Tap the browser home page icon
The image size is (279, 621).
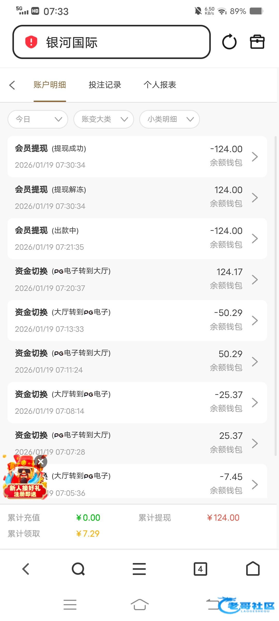(253, 569)
